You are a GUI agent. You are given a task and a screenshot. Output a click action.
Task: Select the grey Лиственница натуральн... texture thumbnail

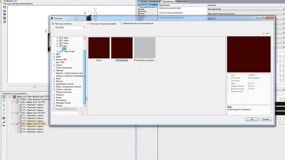pyautogui.click(x=145, y=48)
